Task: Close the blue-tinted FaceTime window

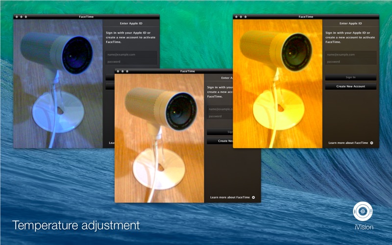Action: pos(17,17)
